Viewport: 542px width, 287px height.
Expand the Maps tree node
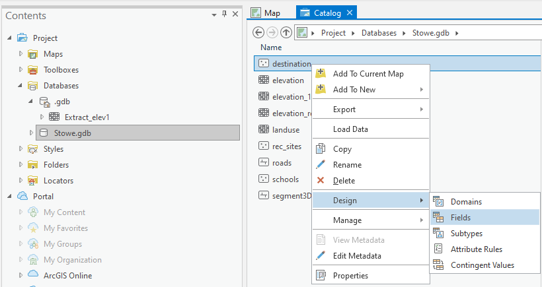point(20,54)
